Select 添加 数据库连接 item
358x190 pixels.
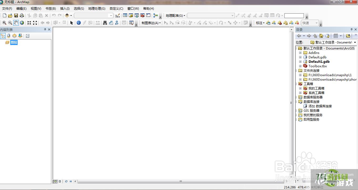point(320,106)
